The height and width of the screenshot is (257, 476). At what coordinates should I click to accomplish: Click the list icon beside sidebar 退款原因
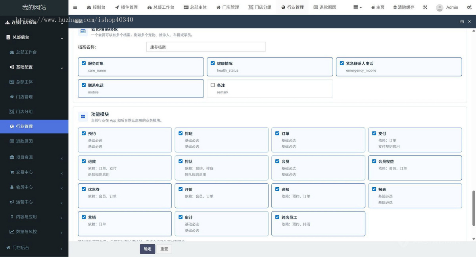(12, 141)
